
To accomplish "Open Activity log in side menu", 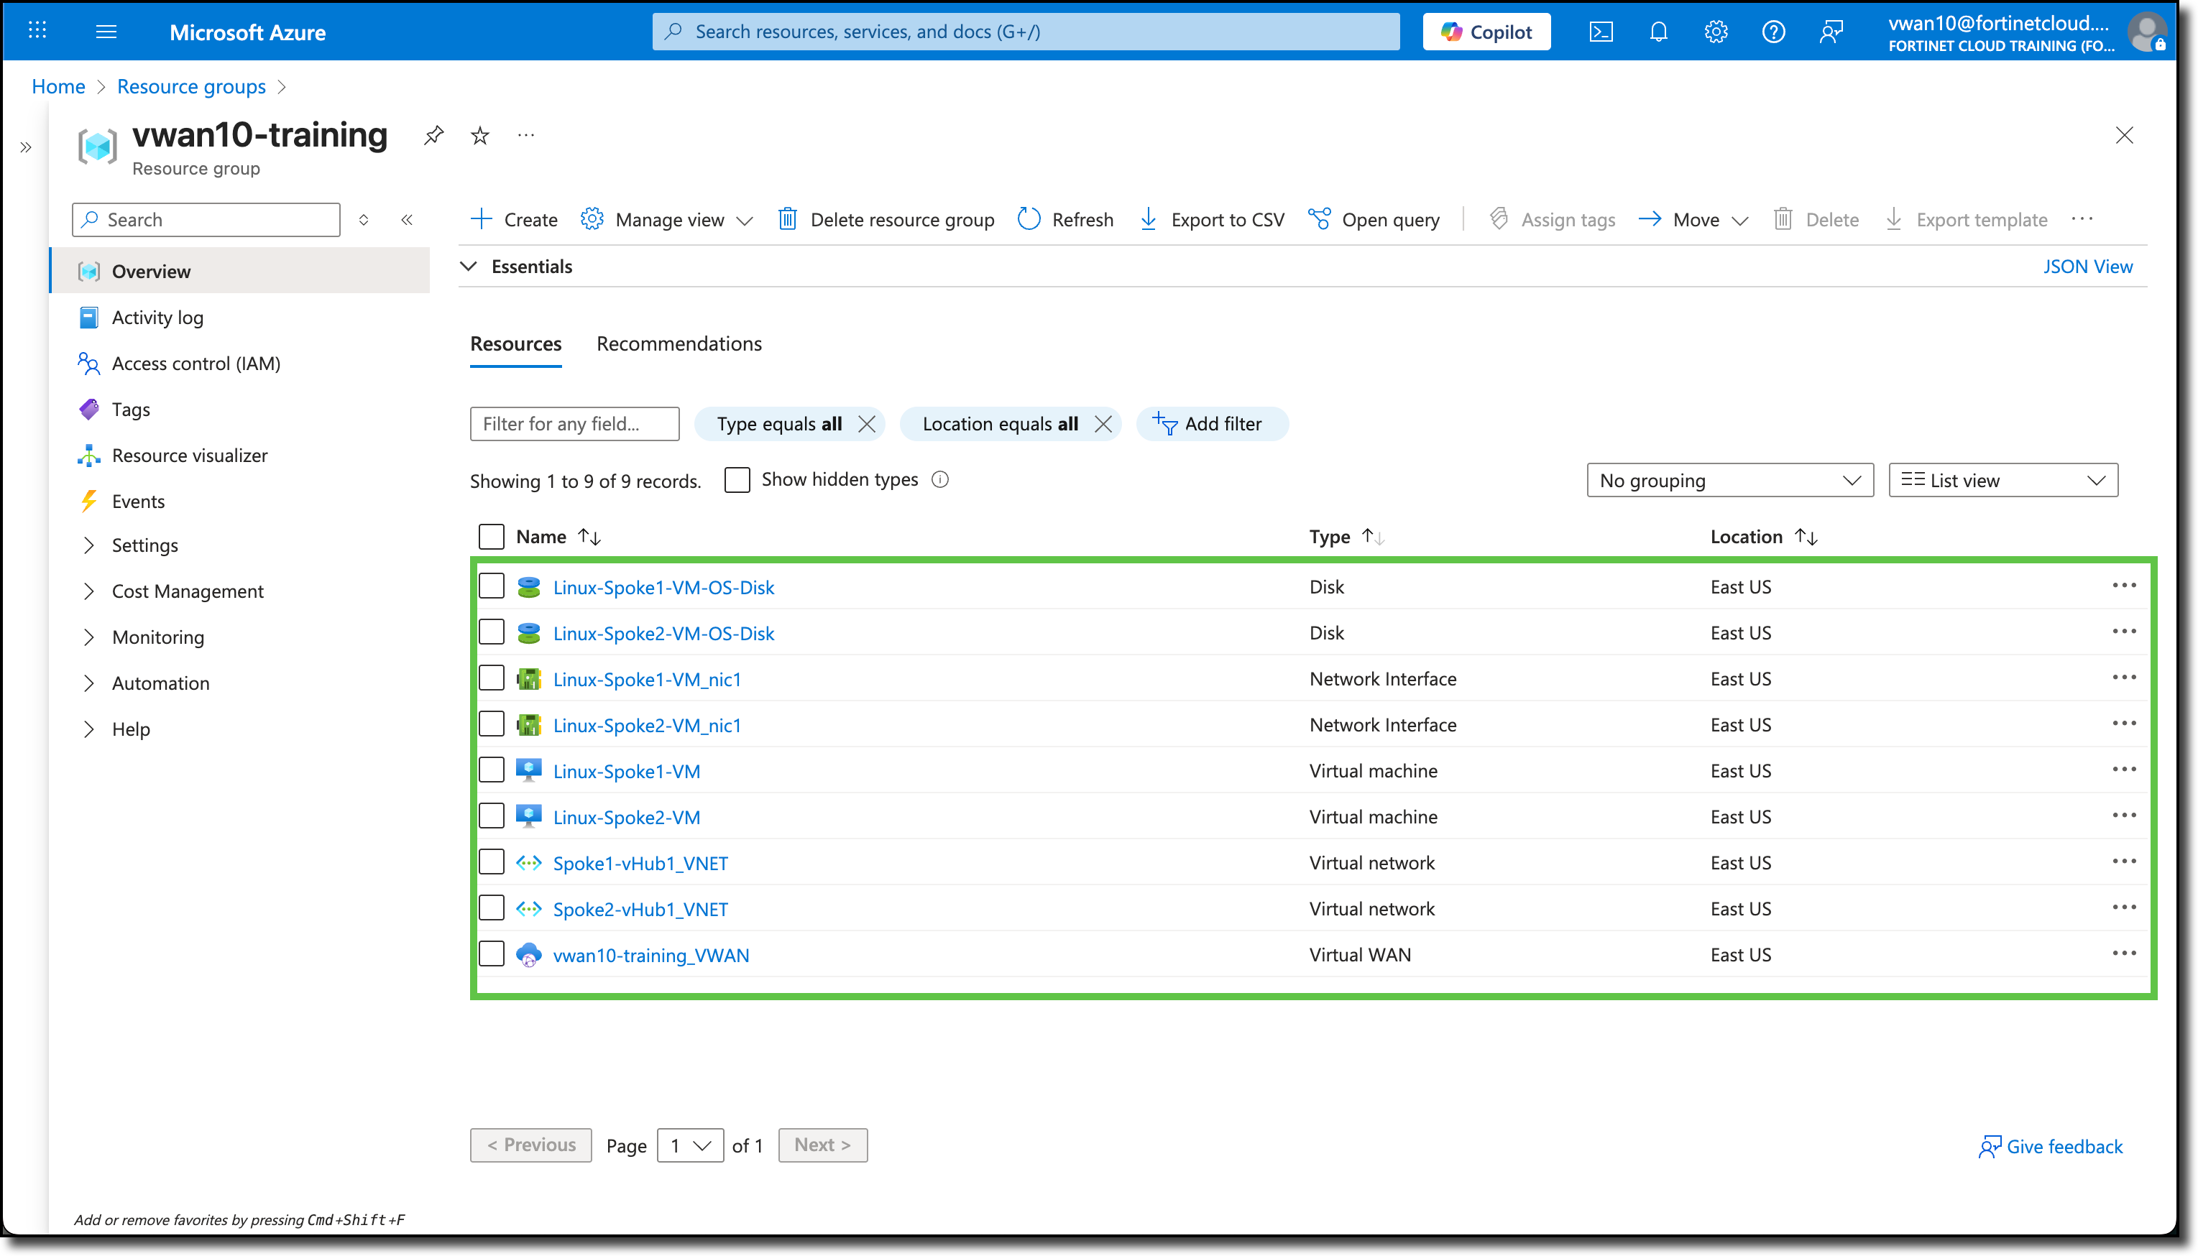I will 158,318.
